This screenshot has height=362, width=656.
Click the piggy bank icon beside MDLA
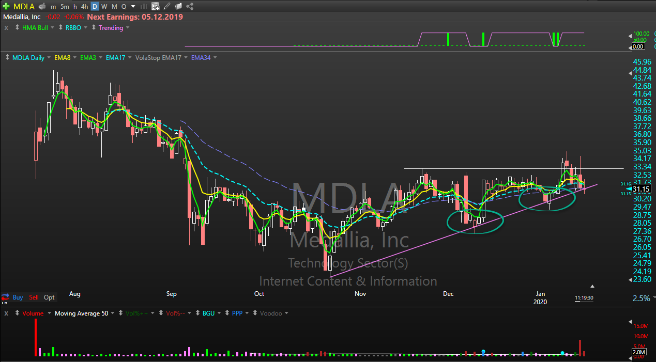[42, 7]
